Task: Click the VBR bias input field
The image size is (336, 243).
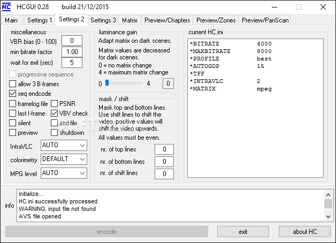Action: click(x=72, y=41)
